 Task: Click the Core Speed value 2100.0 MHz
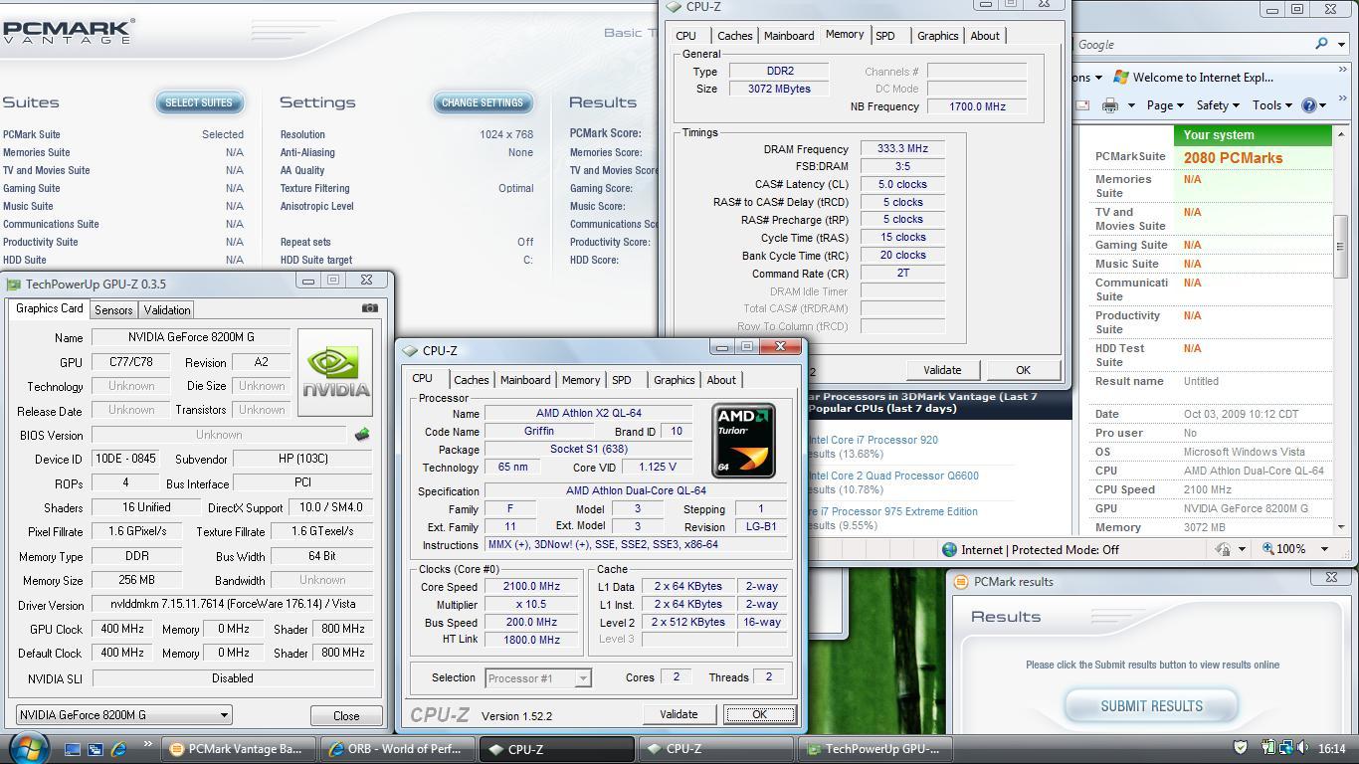click(531, 586)
